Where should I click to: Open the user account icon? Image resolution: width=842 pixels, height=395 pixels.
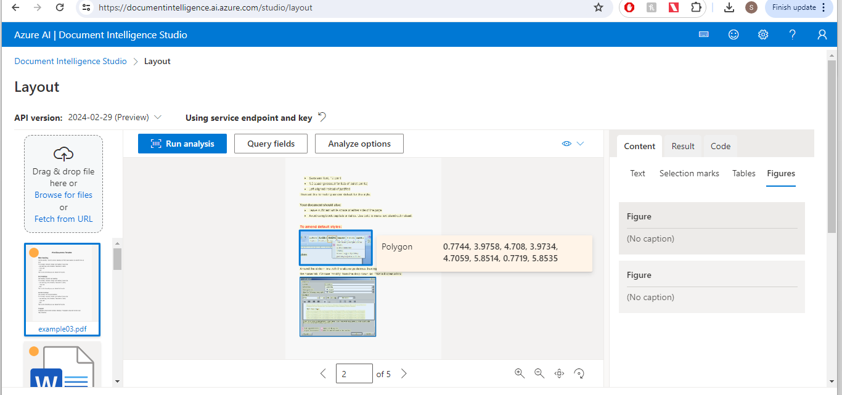click(x=822, y=35)
